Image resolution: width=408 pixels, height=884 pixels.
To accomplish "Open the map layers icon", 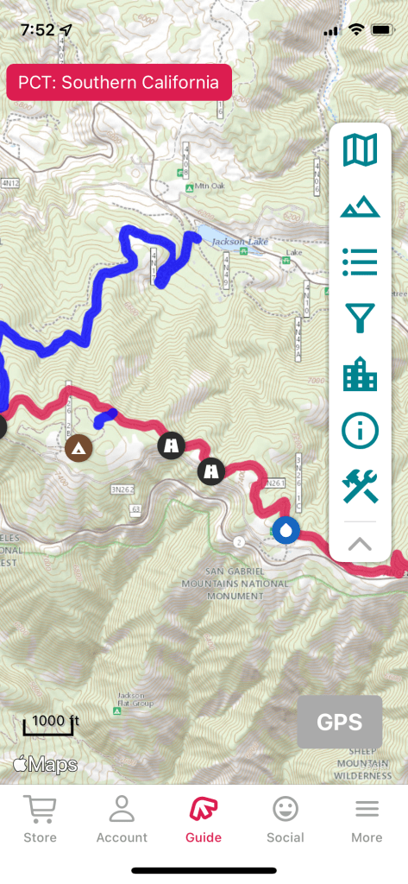I will (x=360, y=150).
